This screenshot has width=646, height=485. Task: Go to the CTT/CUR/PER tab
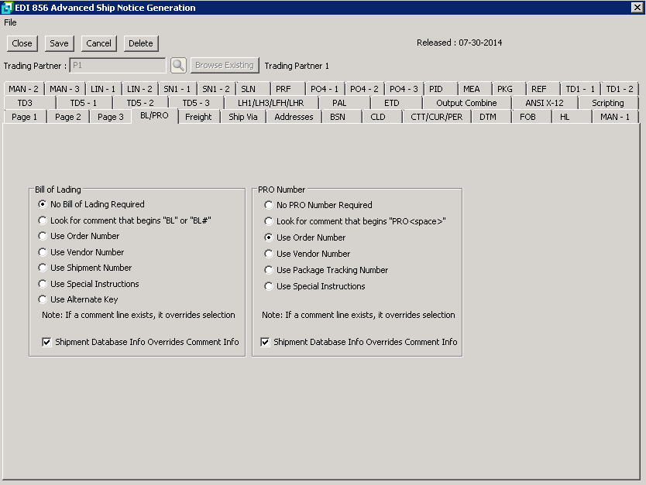click(x=437, y=117)
